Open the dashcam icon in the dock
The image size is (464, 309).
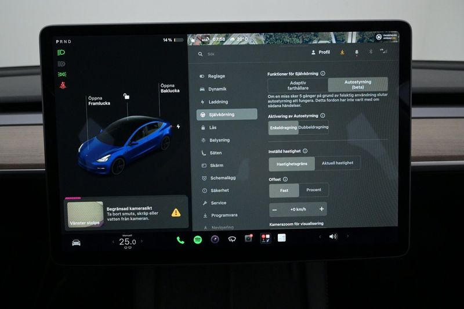pos(248,238)
